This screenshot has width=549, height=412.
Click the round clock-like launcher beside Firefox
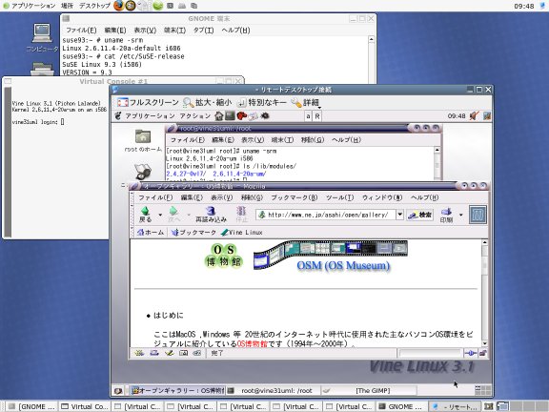click(131, 6)
